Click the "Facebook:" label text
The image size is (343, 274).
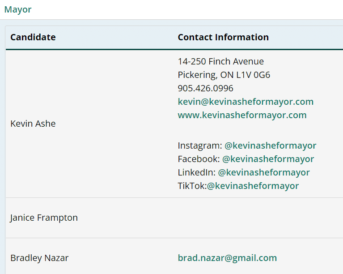coord(199,159)
